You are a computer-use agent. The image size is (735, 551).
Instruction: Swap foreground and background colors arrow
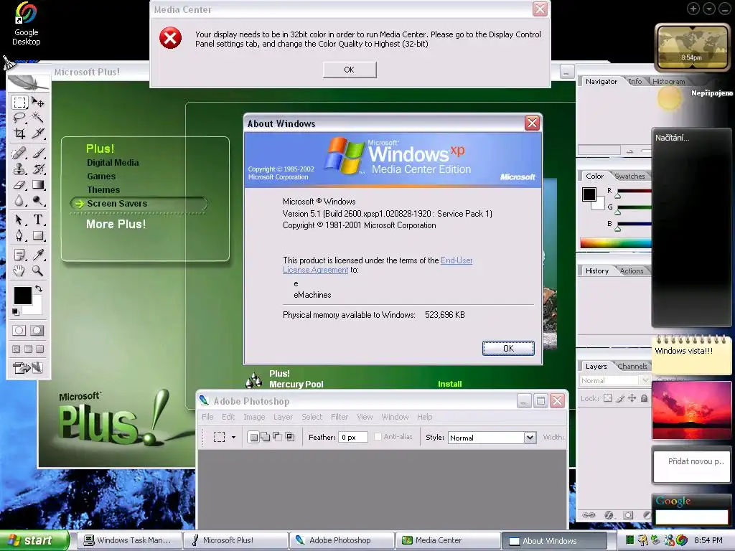39,288
